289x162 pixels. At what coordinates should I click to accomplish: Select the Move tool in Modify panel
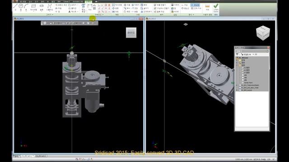[x=127, y=5]
